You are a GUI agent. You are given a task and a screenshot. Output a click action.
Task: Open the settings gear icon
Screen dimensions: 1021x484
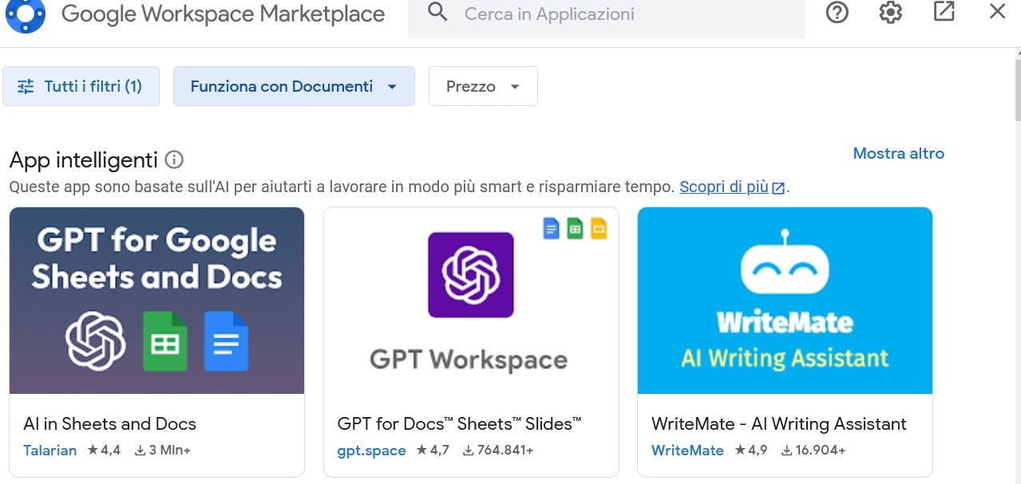tap(890, 12)
